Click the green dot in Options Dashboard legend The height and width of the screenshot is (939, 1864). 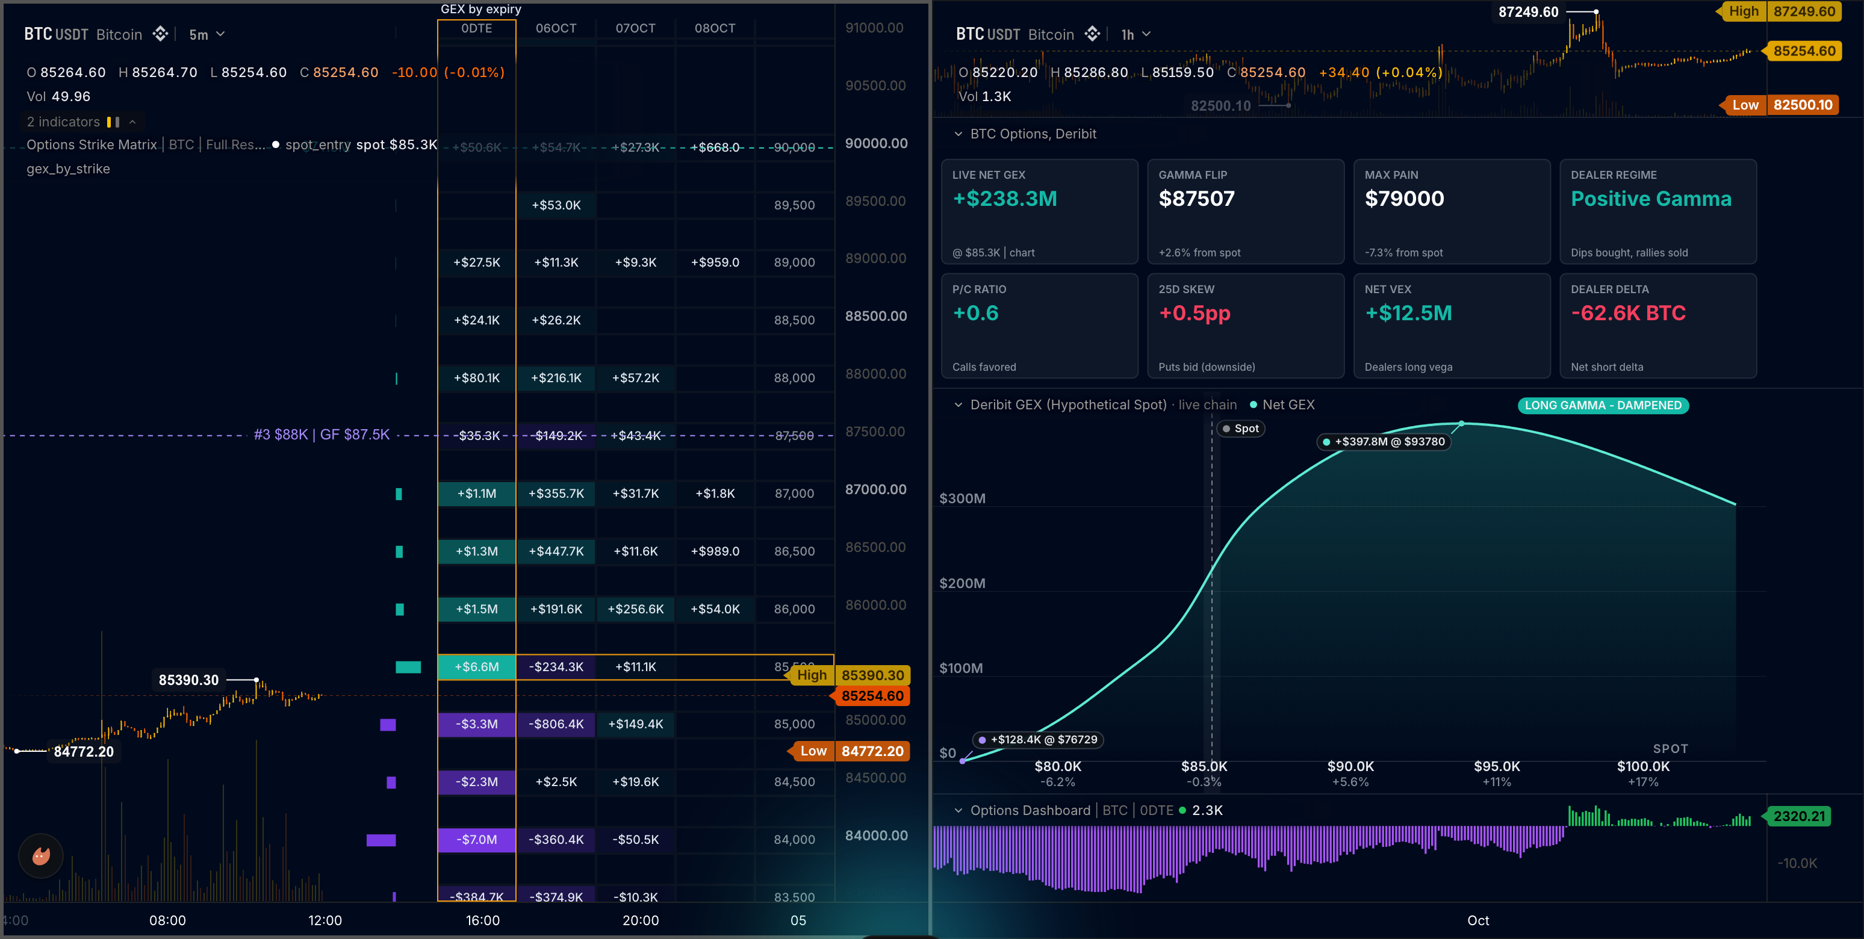click(x=1182, y=810)
